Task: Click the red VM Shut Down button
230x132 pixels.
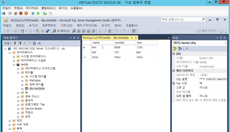Action: coord(21,14)
